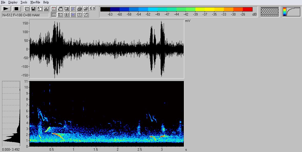302x152 pixels.
Task: Click the edit pencil icon in toolbar
Action: [86, 15]
